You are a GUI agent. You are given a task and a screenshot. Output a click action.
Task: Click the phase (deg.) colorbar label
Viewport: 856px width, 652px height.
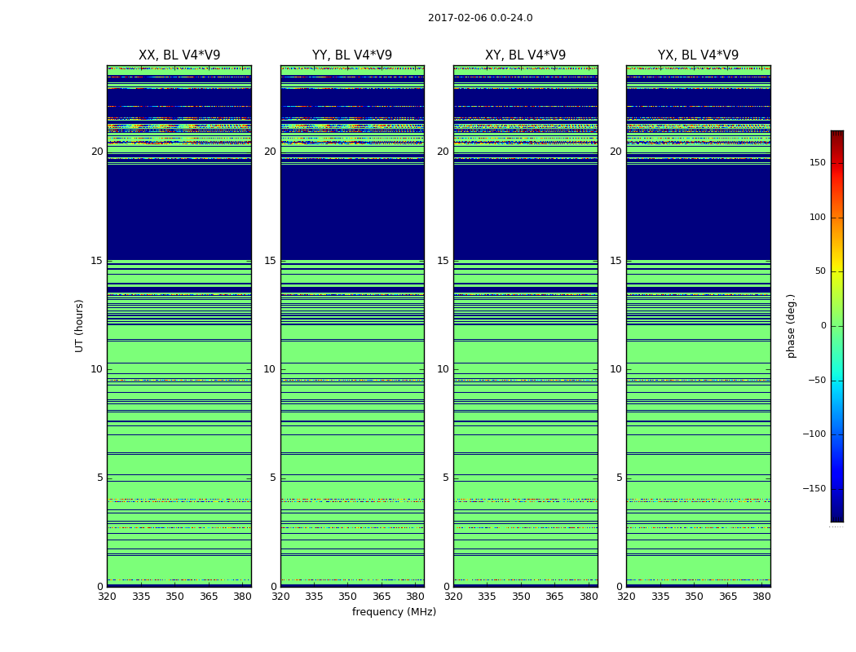coord(791,326)
